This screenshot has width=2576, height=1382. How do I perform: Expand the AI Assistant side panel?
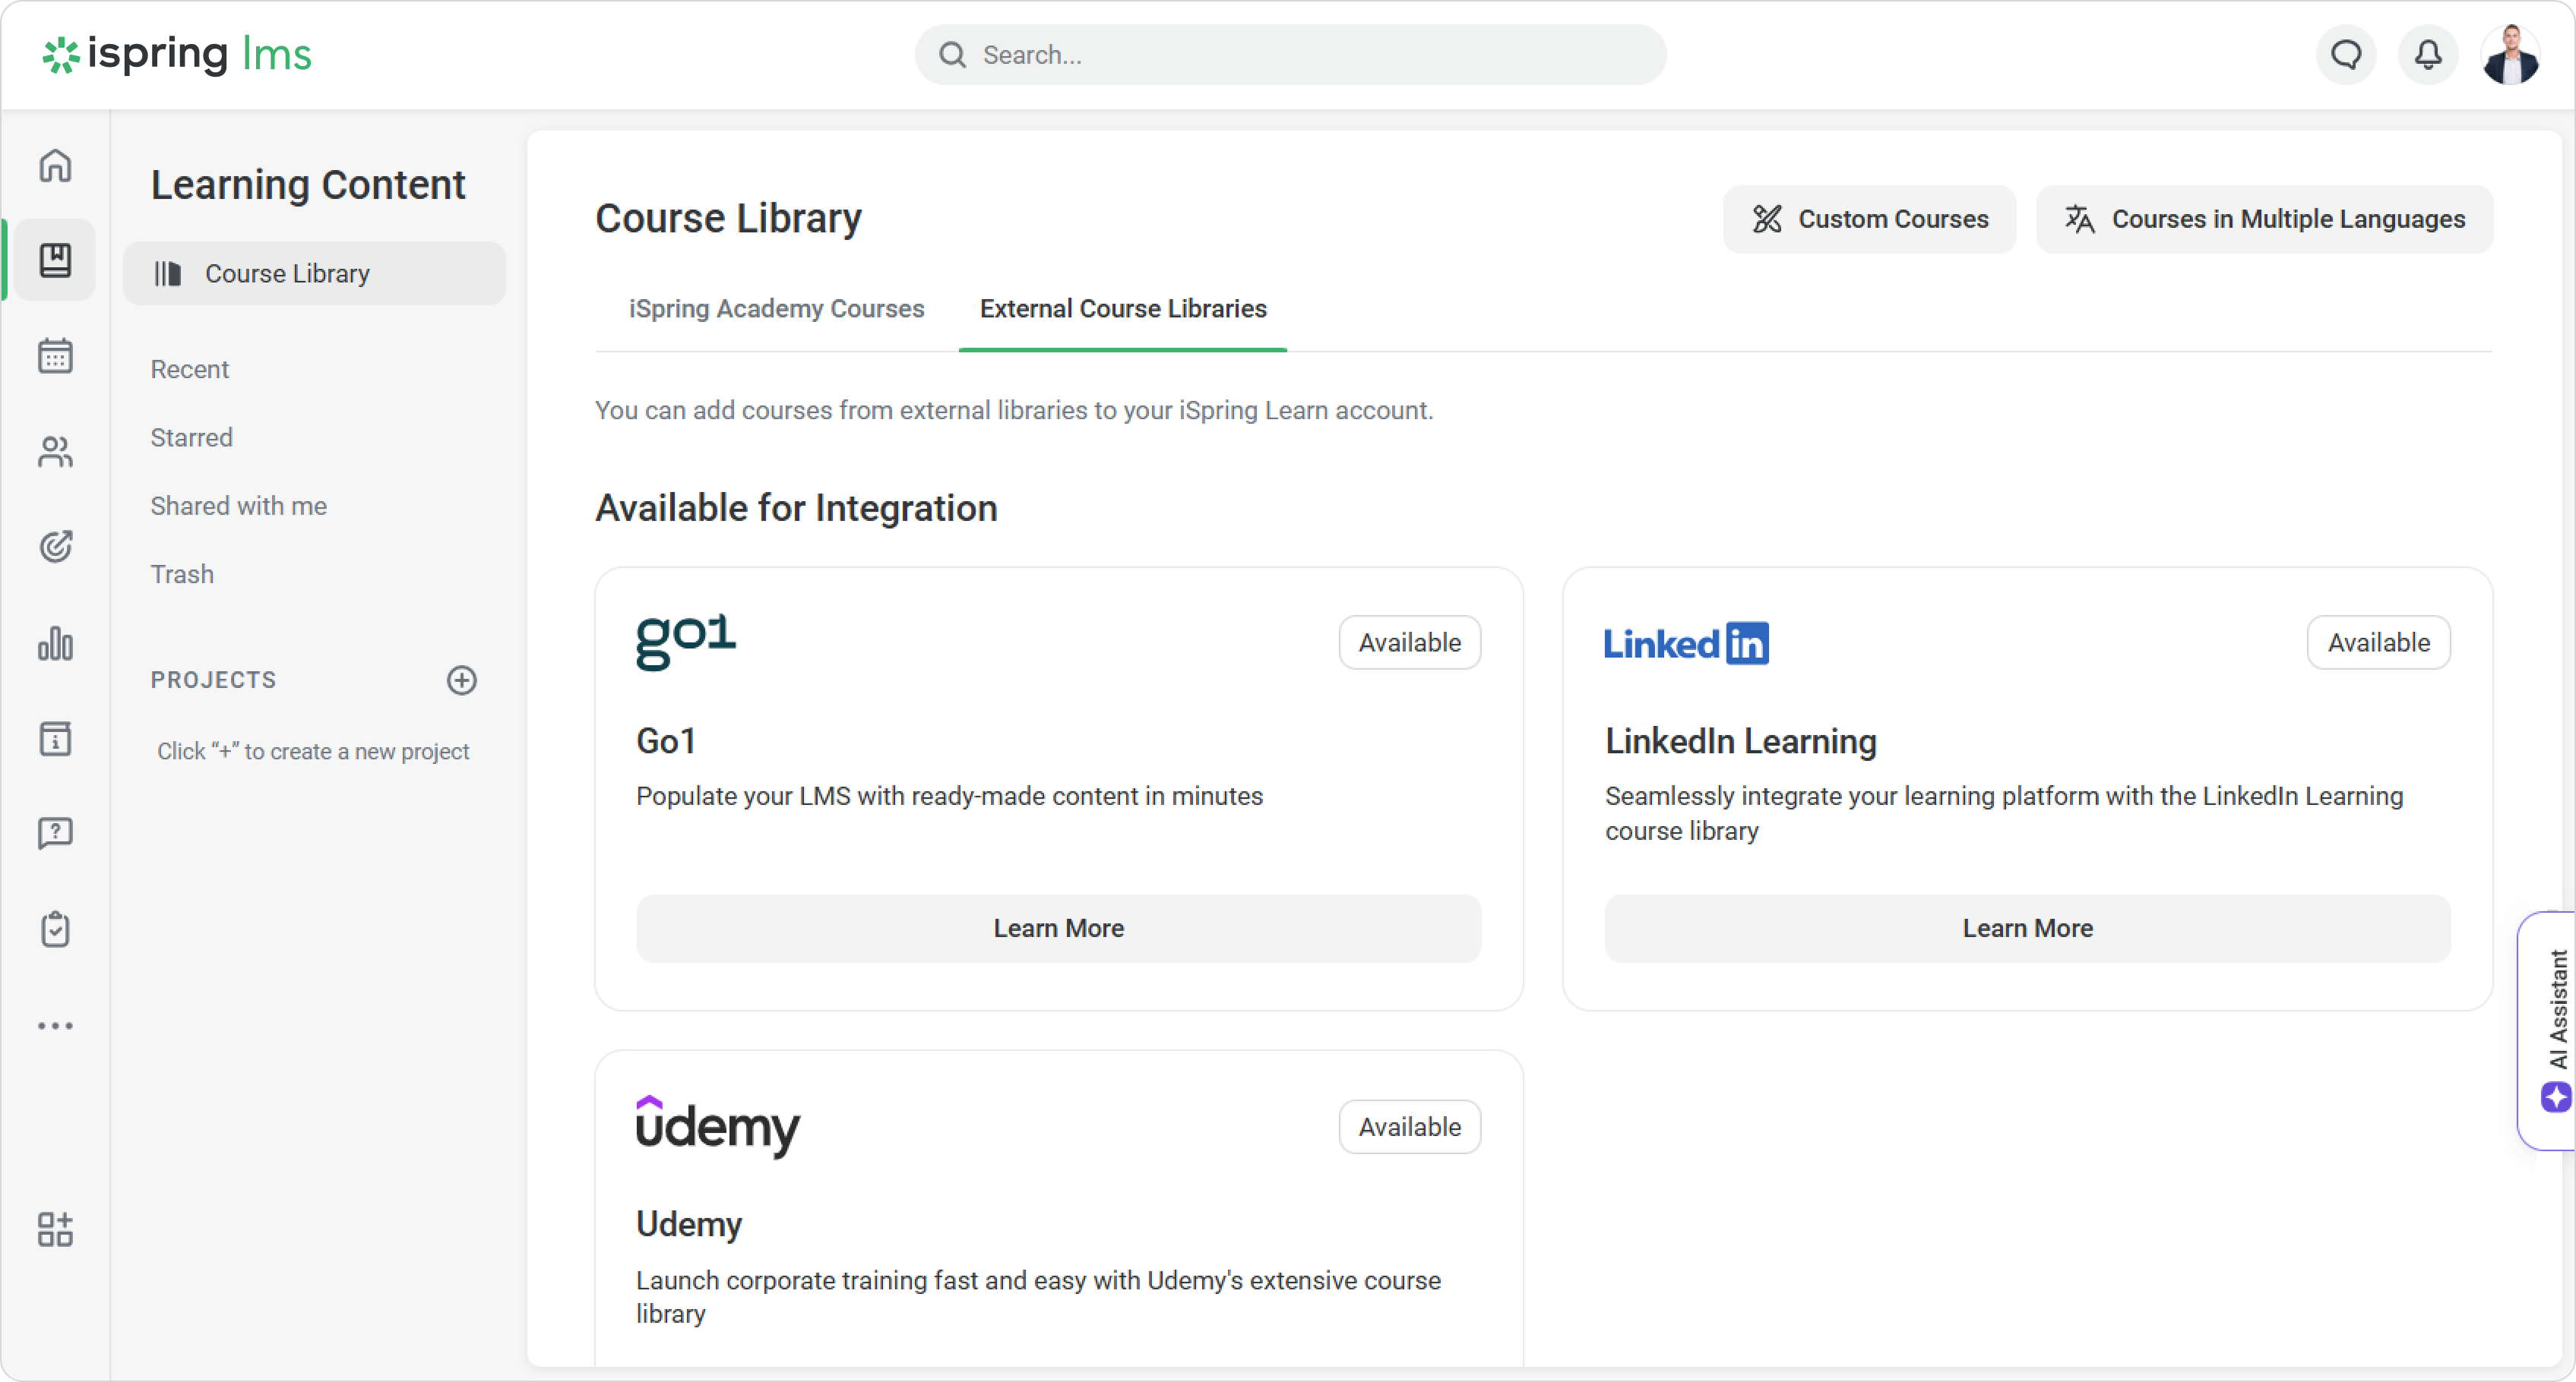click(2553, 1030)
